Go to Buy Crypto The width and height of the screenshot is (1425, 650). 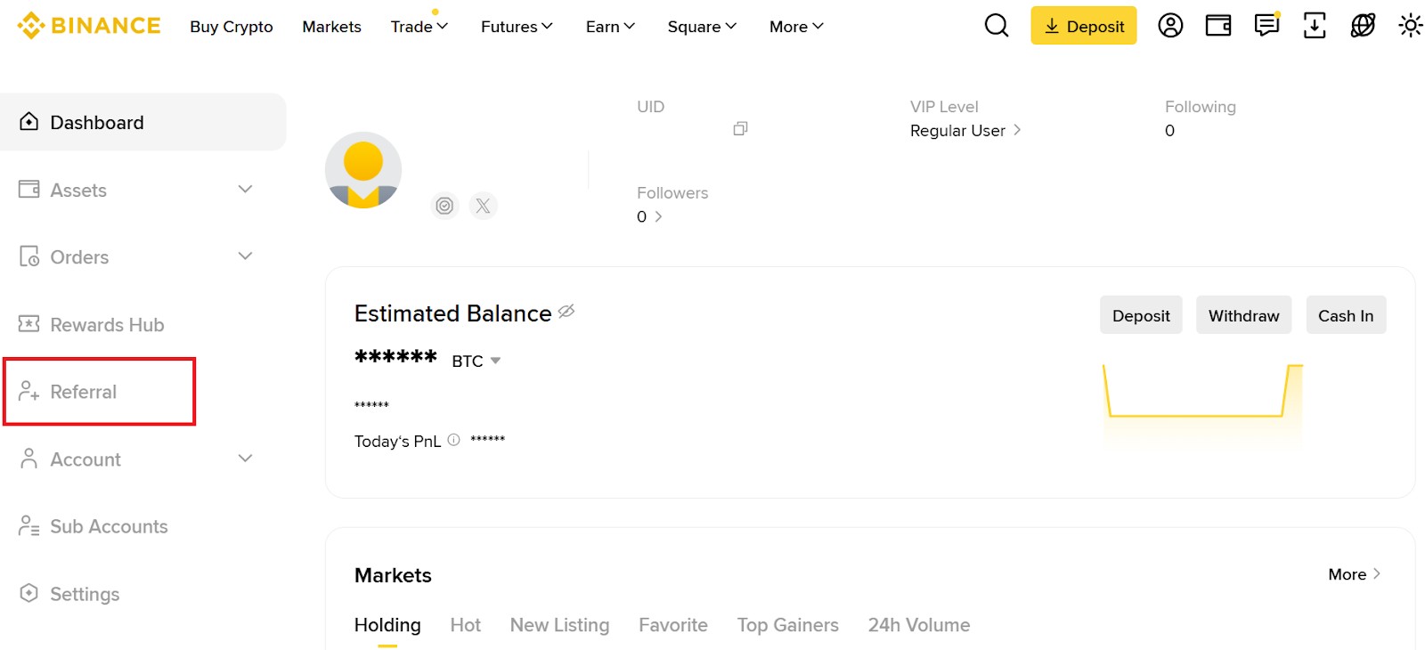232,27
